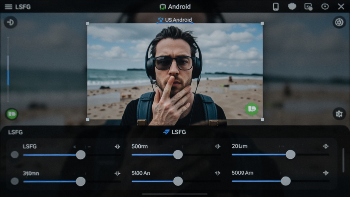Click the LSFG panel label at bottom left

point(15,132)
